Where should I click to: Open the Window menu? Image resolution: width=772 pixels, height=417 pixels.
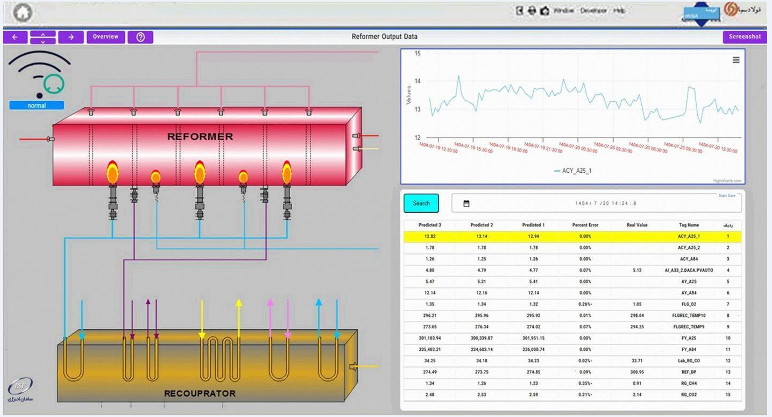pyautogui.click(x=563, y=11)
